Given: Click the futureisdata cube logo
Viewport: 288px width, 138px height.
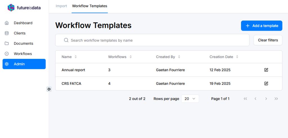Looking at the screenshot, I should coord(11,8).
